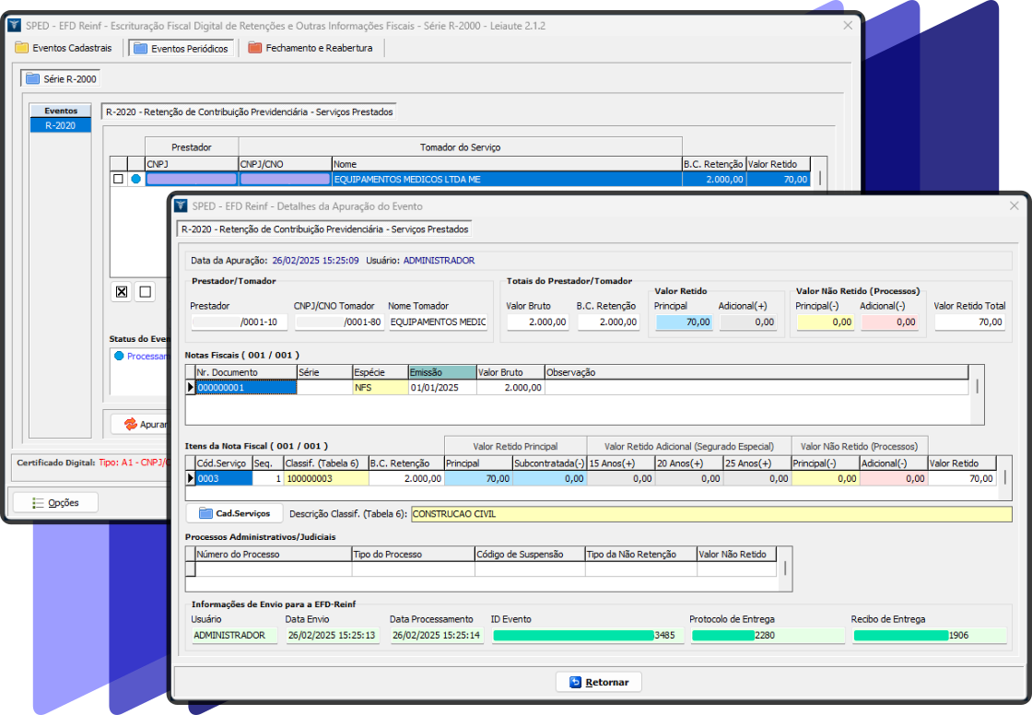This screenshot has height=715, width=1032.
Task: Click the Eventos Periódicos blue folder icon
Action: [140, 48]
